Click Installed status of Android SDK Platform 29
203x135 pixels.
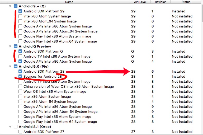click(178, 11)
